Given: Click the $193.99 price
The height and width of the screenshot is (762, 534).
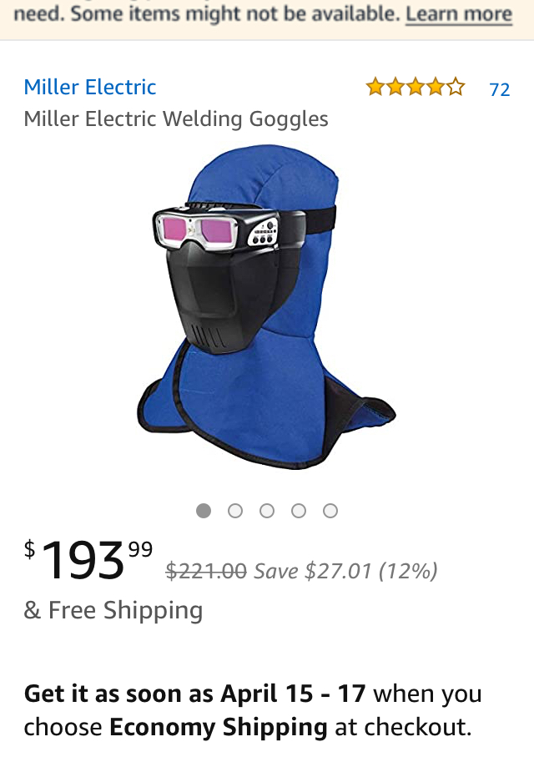Looking at the screenshot, I should (x=88, y=560).
